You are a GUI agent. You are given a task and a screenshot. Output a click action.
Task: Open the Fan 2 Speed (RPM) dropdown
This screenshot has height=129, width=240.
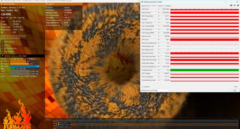pos(158,33)
